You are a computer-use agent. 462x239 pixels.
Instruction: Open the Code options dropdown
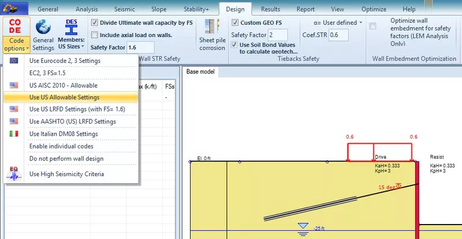tap(17, 44)
